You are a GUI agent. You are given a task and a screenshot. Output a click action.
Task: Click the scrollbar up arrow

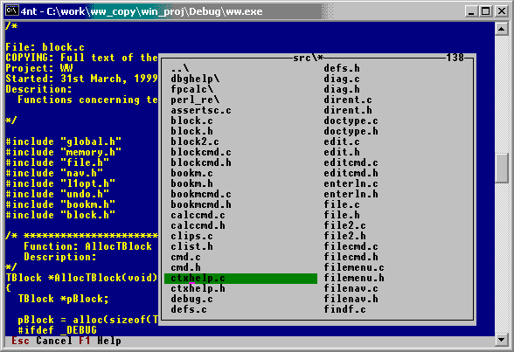[501, 29]
